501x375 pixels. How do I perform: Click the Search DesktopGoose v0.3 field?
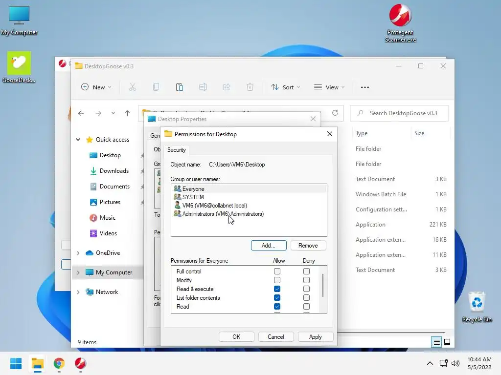click(x=399, y=113)
